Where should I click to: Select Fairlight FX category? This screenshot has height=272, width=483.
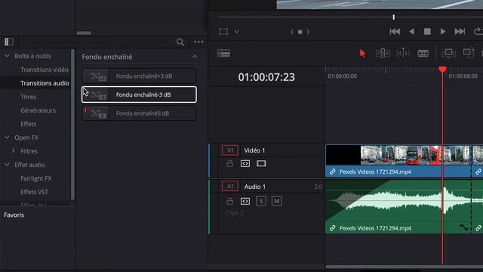tap(36, 178)
